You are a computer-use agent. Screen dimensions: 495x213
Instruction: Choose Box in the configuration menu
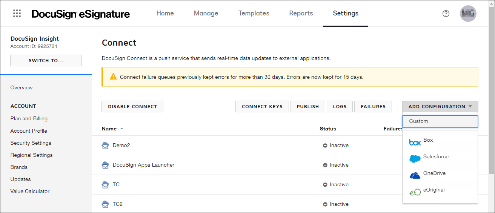coord(440,140)
